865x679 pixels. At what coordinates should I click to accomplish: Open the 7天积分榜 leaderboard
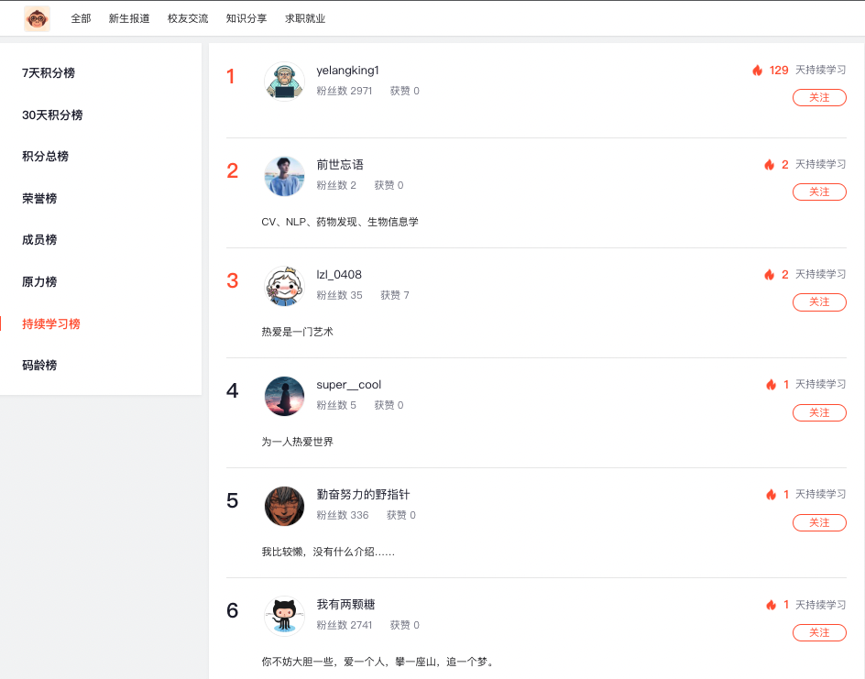pyautogui.click(x=49, y=72)
